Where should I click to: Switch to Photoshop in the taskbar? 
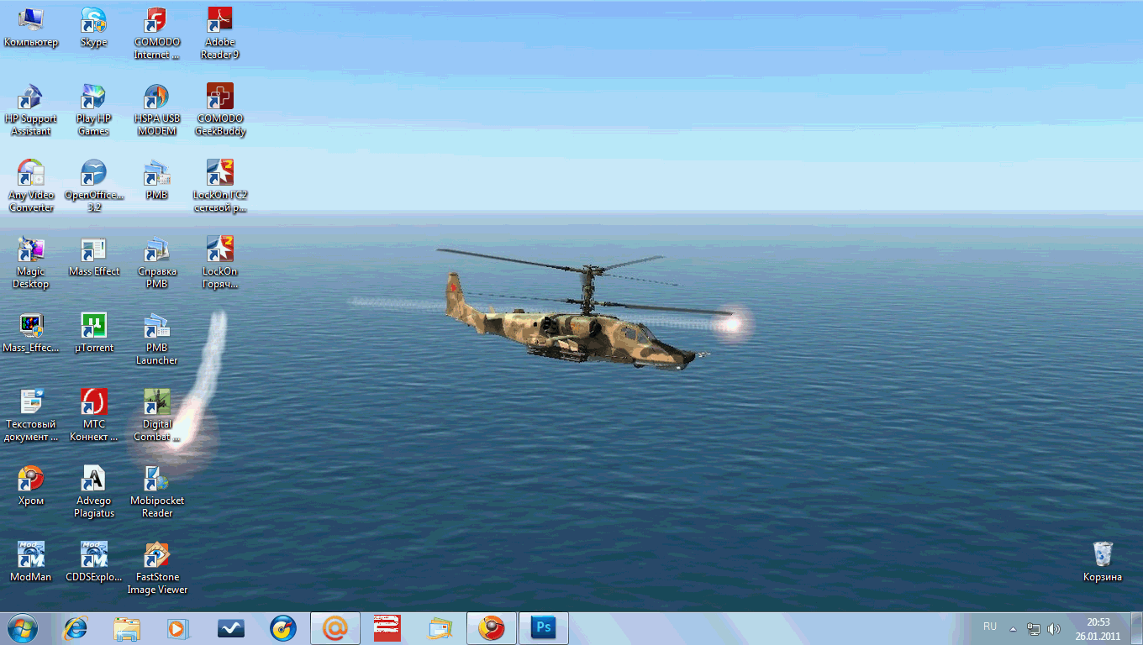[544, 628]
